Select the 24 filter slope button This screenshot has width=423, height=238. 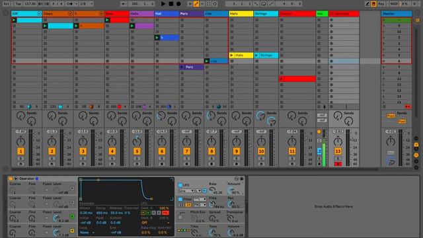[x=188, y=205]
